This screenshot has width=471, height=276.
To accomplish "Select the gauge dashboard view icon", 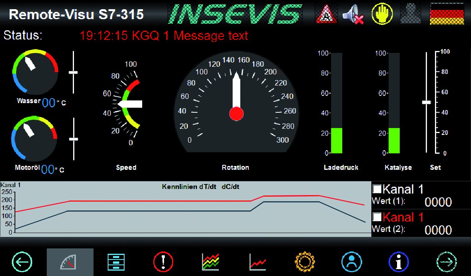I will click(70, 261).
